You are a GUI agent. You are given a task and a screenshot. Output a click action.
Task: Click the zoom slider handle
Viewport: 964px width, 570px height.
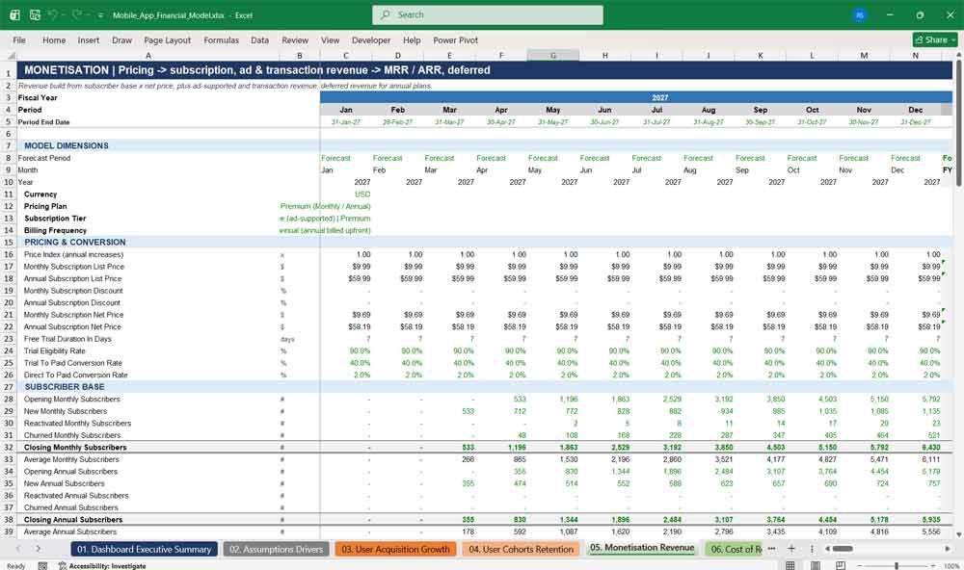coord(897,565)
